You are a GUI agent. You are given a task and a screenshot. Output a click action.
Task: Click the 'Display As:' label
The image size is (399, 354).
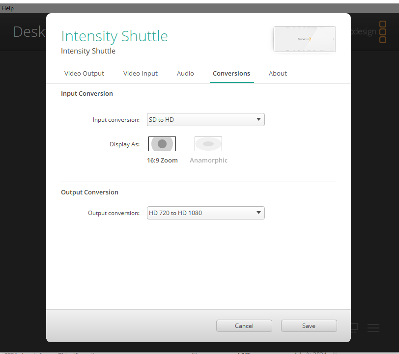point(124,144)
